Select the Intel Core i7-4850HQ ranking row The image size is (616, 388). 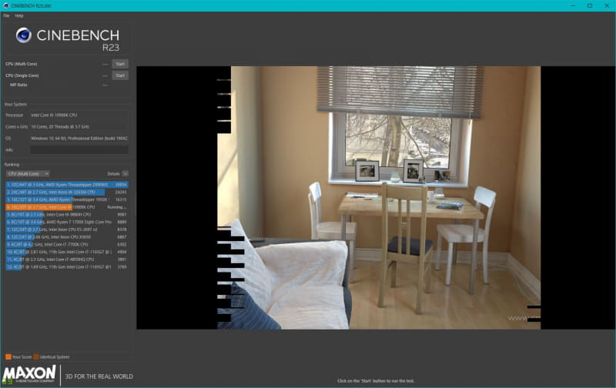[67, 259]
